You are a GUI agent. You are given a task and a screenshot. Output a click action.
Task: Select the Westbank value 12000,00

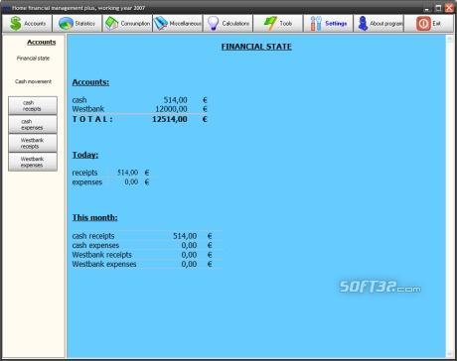[171, 109]
